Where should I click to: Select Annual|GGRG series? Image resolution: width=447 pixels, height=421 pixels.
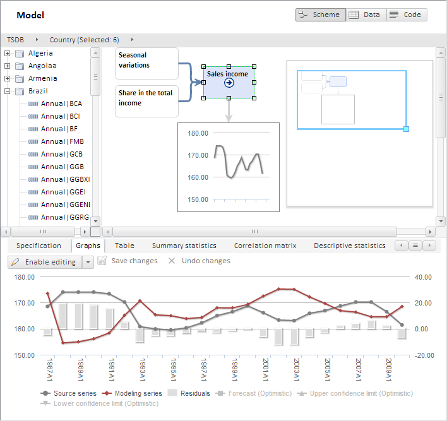click(x=65, y=217)
